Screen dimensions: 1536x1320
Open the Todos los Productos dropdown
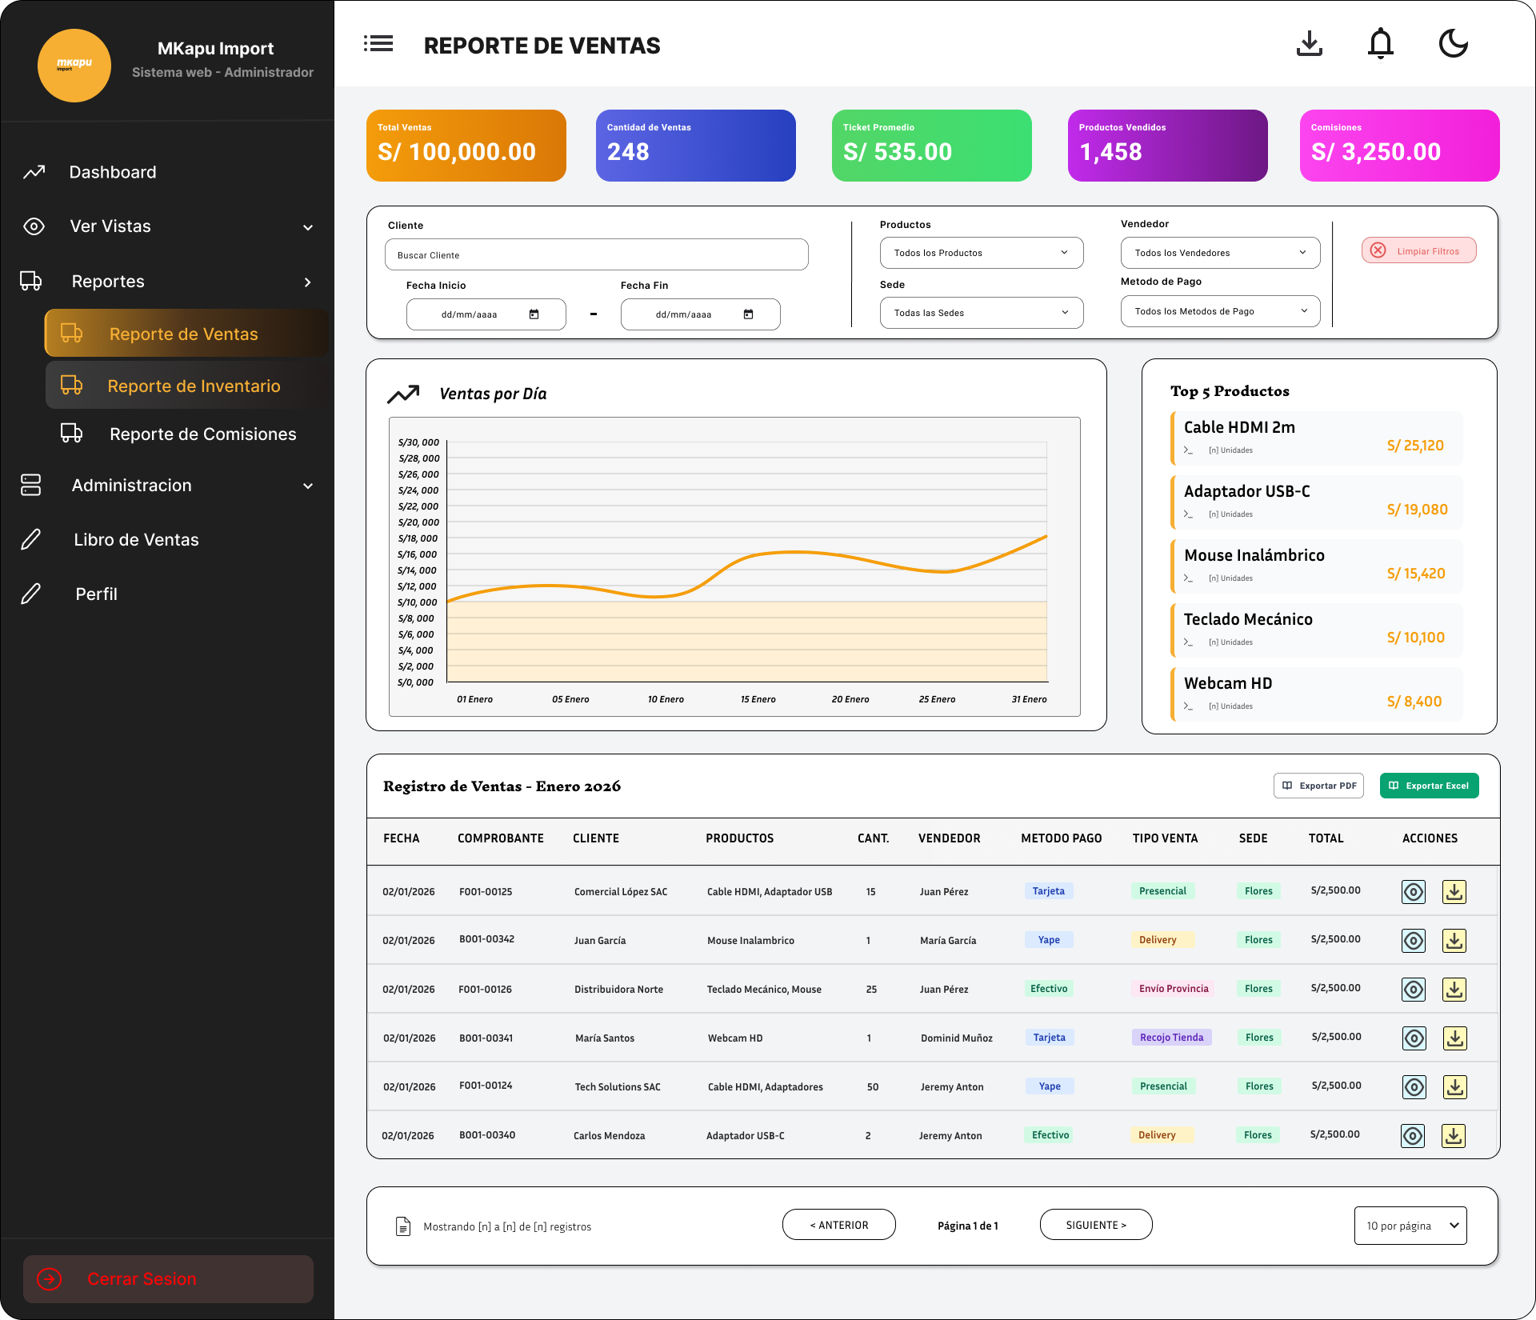[981, 253]
